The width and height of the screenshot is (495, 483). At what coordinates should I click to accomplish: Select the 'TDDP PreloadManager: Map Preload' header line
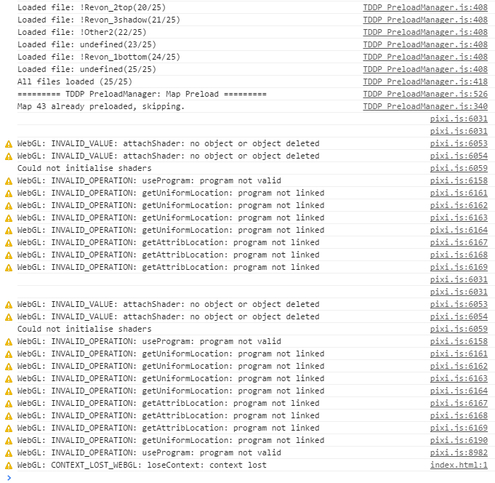(x=142, y=94)
